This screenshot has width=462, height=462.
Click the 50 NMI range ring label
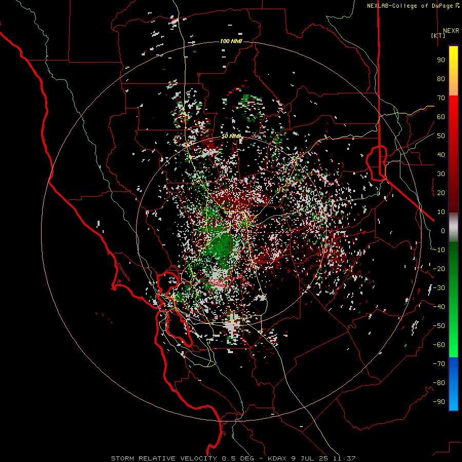(x=231, y=136)
